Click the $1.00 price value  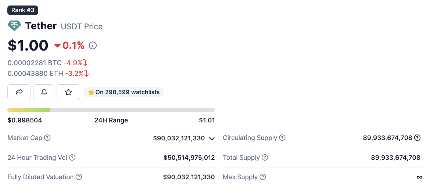tap(28, 45)
